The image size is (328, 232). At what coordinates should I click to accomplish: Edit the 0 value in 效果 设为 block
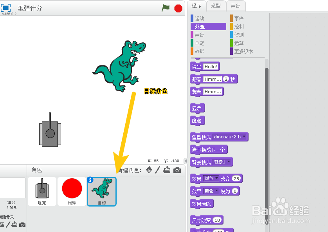(235, 191)
